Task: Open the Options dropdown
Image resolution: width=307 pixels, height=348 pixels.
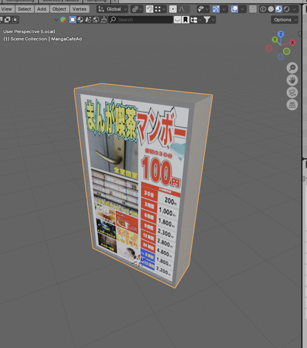Action: click(284, 20)
